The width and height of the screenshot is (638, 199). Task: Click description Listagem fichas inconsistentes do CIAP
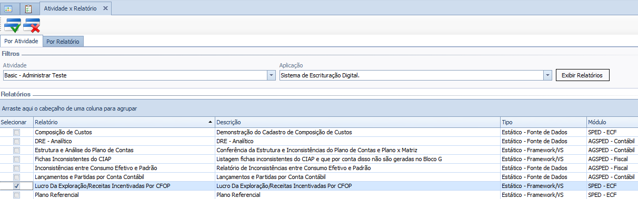330,159
